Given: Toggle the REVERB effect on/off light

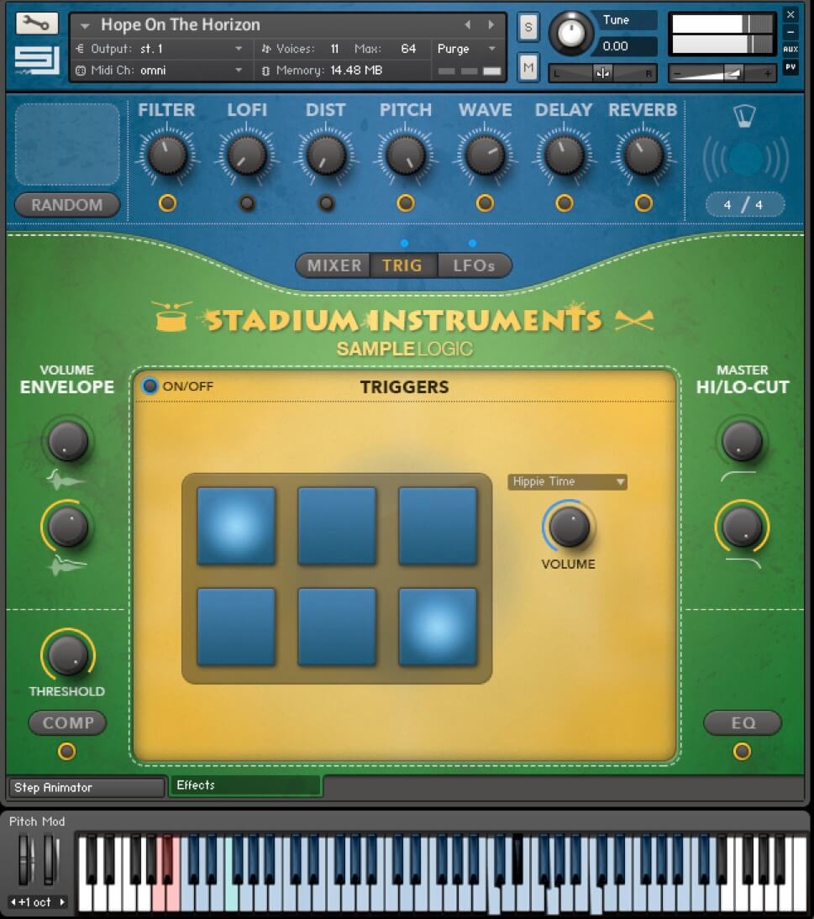Looking at the screenshot, I should click(643, 203).
